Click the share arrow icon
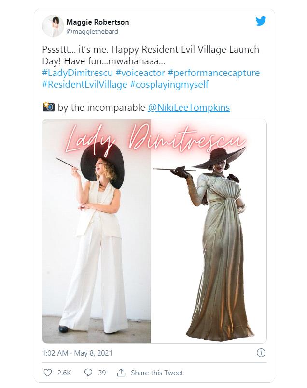Viewport: 307px width, 388px height. pyautogui.click(x=121, y=373)
